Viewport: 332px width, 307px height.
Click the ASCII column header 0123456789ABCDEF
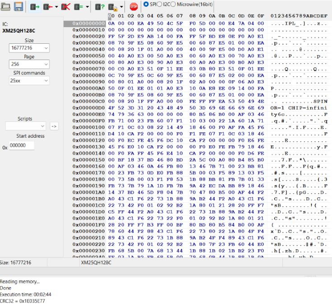point(299,16)
